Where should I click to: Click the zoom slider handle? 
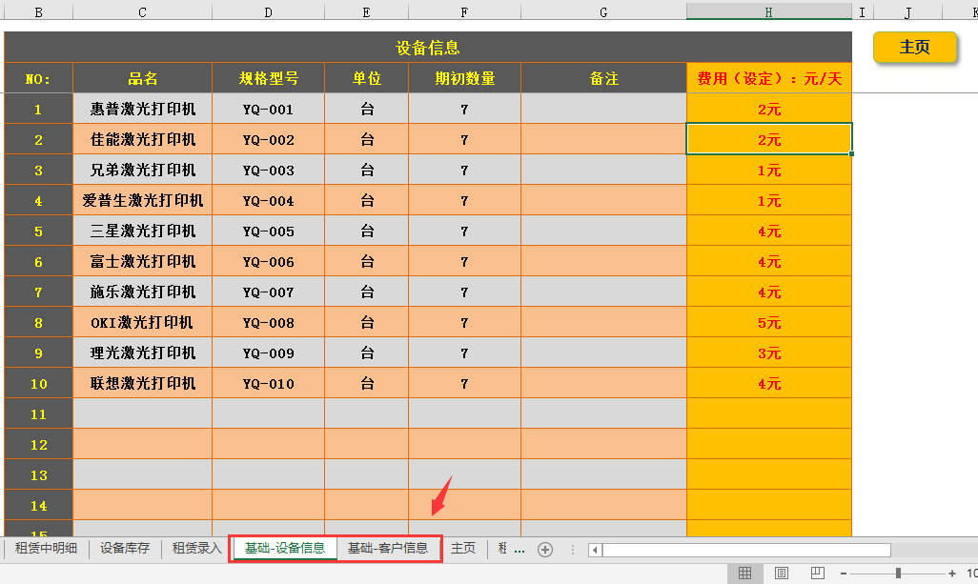coord(898,574)
